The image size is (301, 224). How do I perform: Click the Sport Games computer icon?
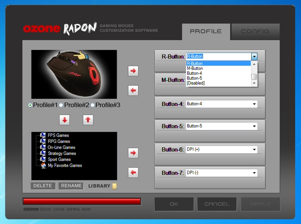click(x=43, y=159)
